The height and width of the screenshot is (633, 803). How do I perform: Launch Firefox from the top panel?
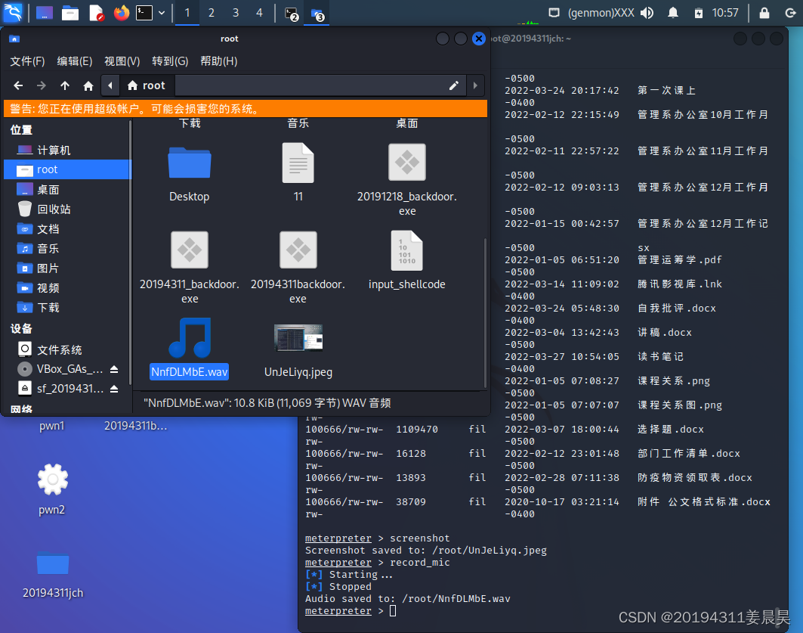tap(121, 13)
